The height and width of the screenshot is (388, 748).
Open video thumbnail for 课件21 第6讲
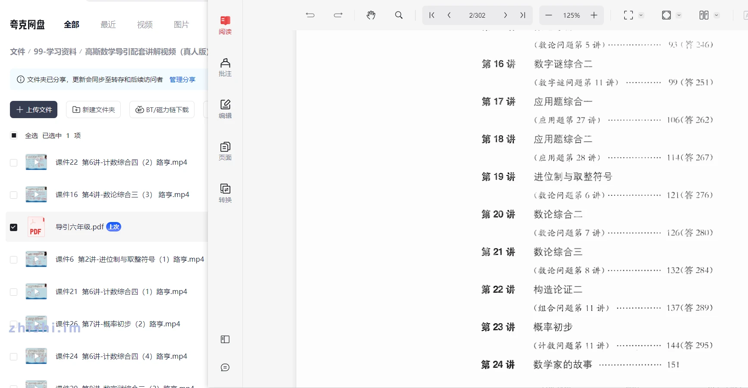[x=36, y=291]
